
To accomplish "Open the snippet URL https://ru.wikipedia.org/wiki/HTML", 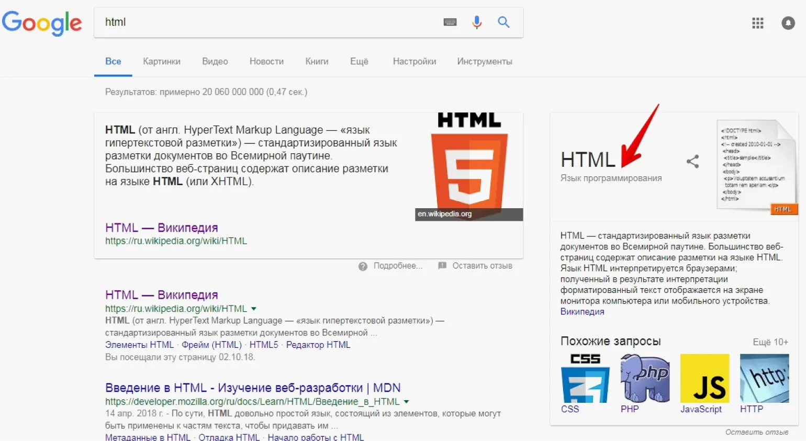I will 176,241.
